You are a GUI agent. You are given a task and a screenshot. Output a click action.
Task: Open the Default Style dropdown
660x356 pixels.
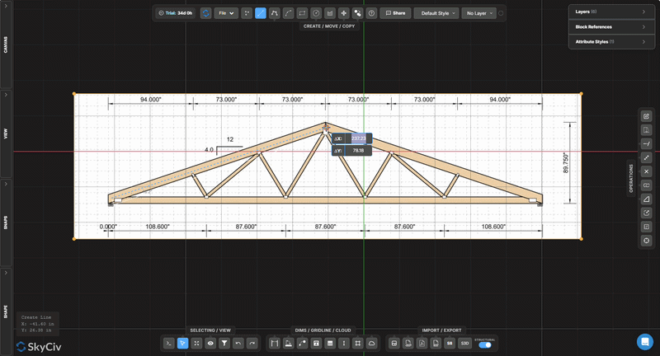(x=436, y=13)
